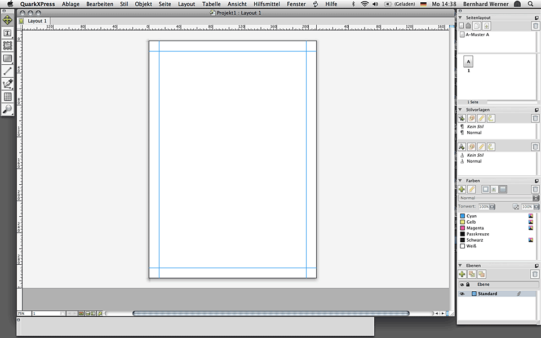Screen dimensions: 541x338
Task: Open page number popup arrow in status bar
Action: click(63, 314)
